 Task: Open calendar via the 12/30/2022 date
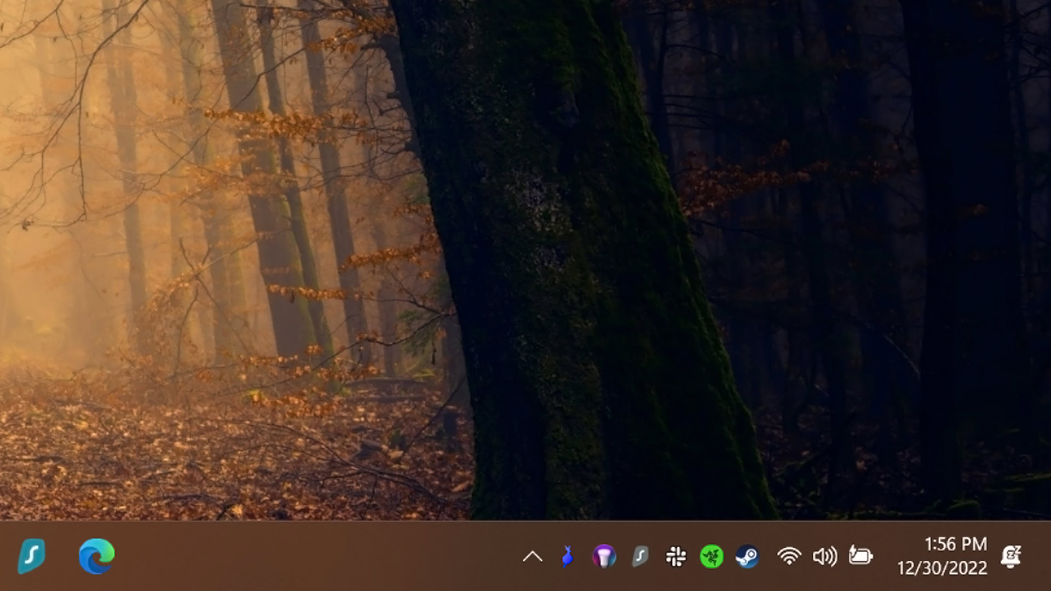[942, 568]
